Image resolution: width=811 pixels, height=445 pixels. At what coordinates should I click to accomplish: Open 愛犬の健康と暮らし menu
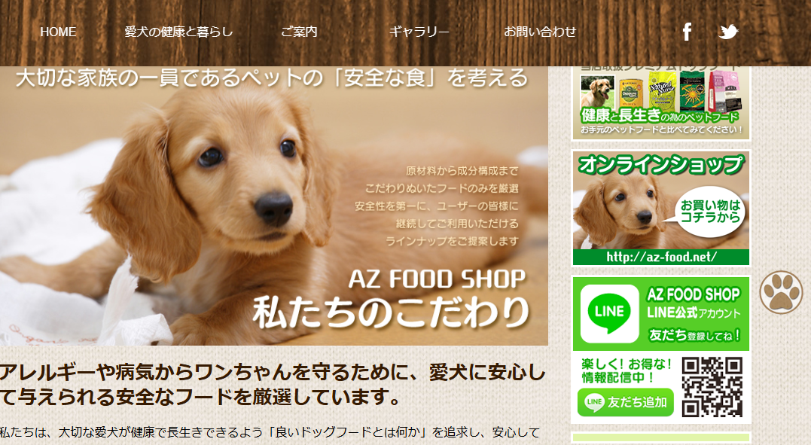[x=178, y=32]
